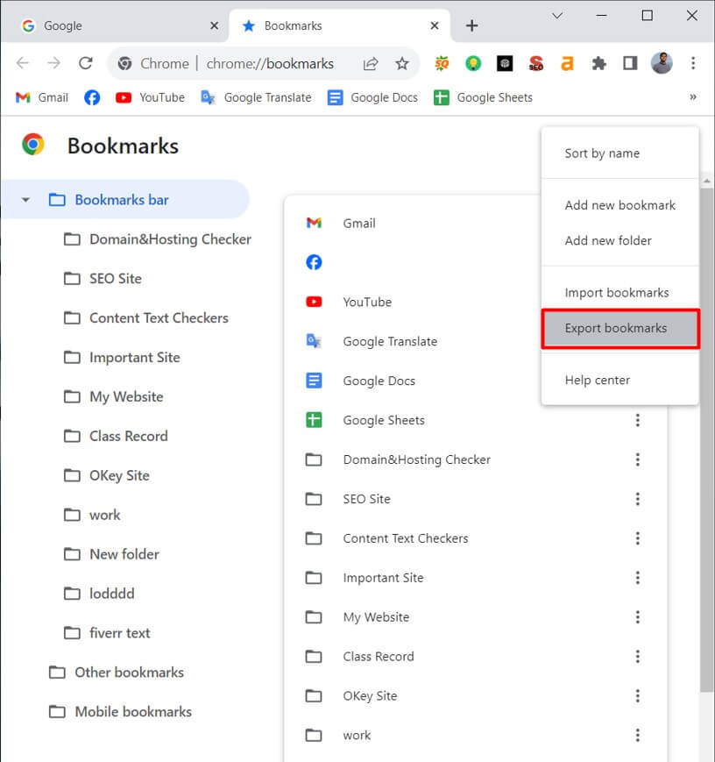Select Mobile bookmarks folder in sidebar
Viewport: 715px width, 762px height.
(x=120, y=711)
